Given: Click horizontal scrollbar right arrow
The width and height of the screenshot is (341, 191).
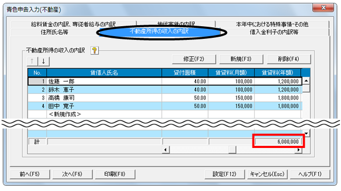Looking at the screenshot, I should pyautogui.click(x=299, y=150).
